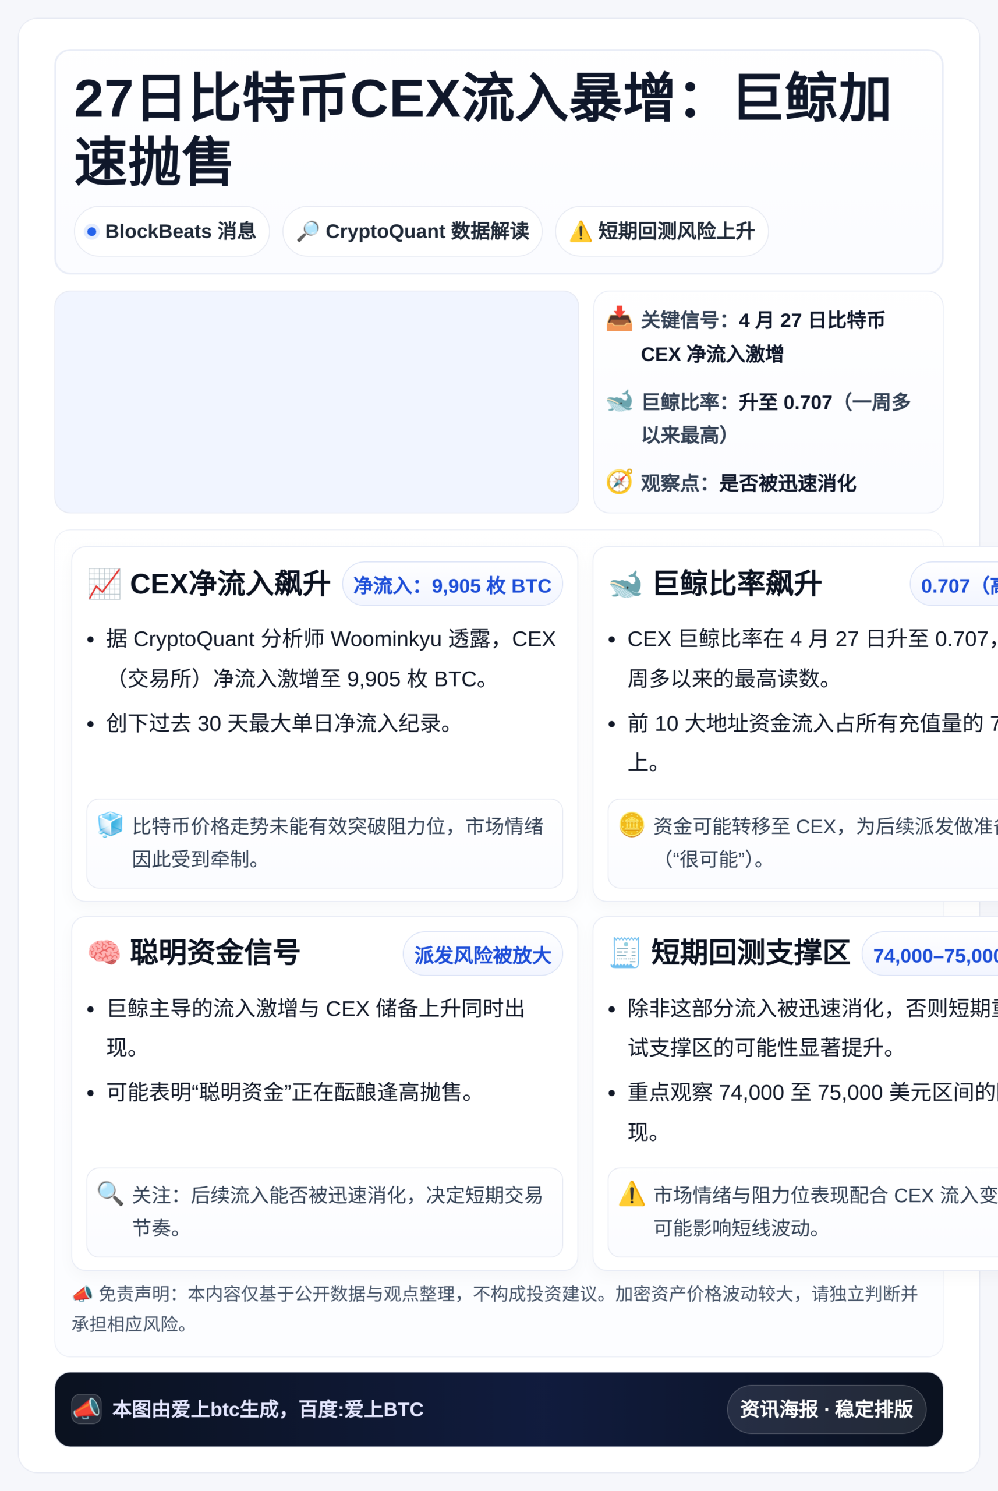Image resolution: width=998 pixels, height=1491 pixels.
Task: Click the megaphone icon in the dark footer bar
Action: (x=87, y=1409)
